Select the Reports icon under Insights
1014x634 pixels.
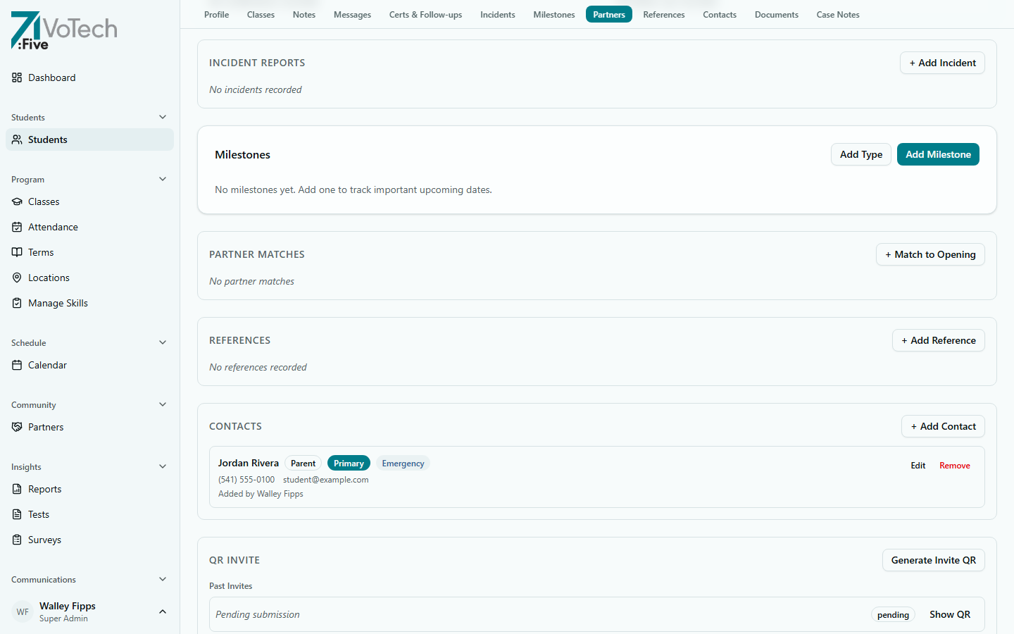17,489
